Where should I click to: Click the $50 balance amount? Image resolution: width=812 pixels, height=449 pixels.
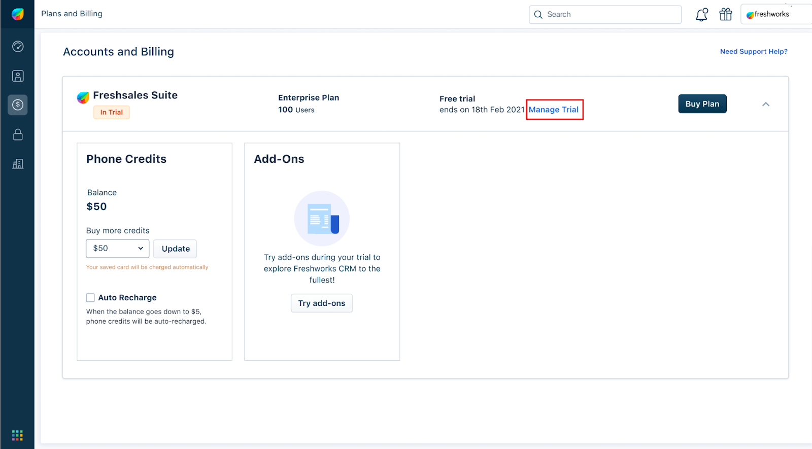(96, 206)
